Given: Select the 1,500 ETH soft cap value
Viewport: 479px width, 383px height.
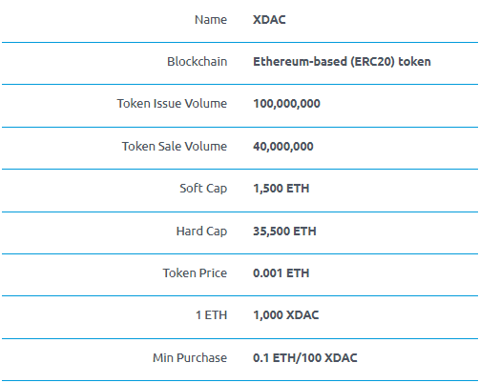Looking at the screenshot, I should click(281, 189).
